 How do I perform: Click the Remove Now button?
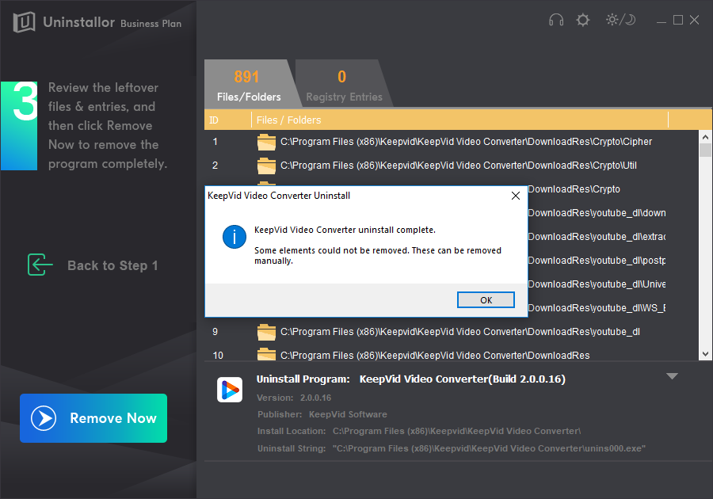tap(93, 418)
